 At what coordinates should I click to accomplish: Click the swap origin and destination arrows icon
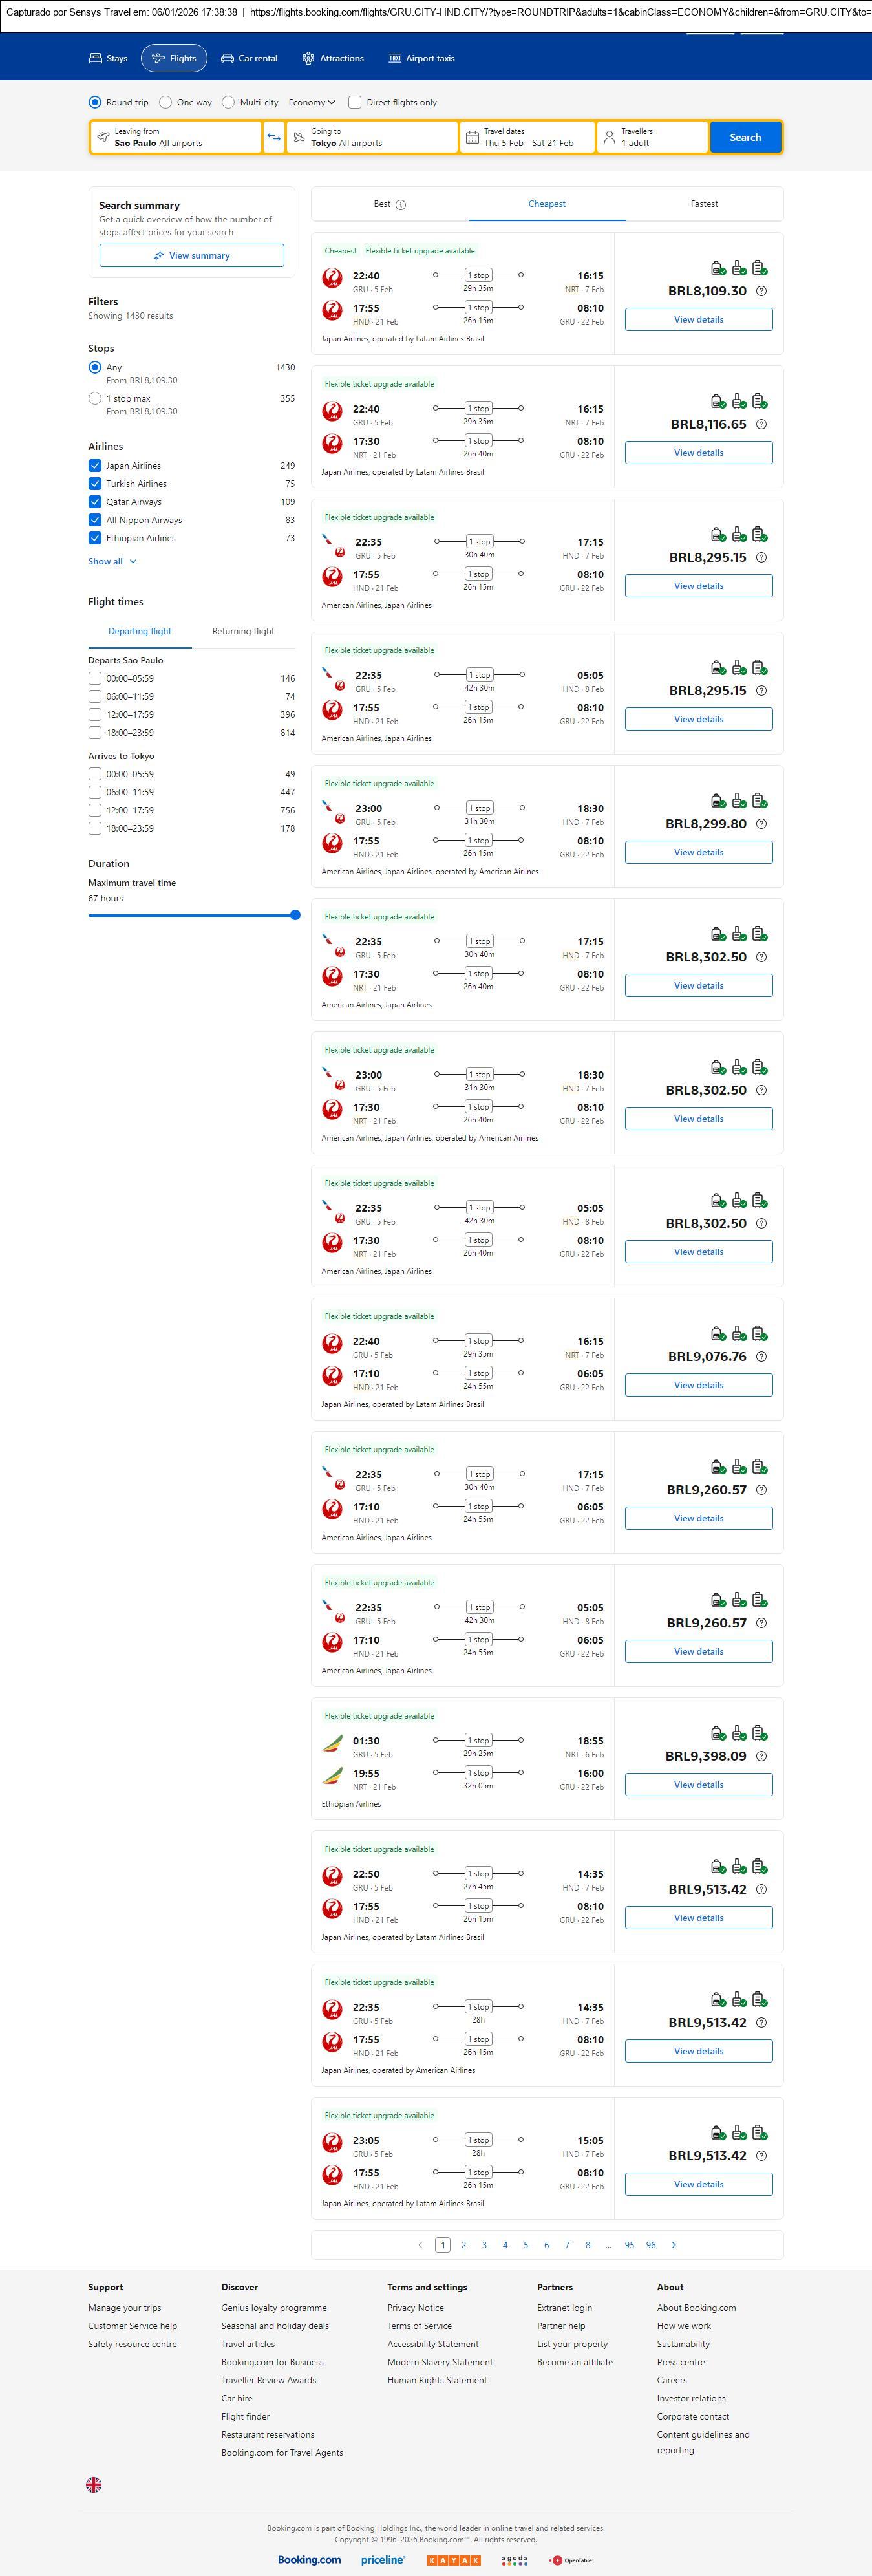tap(274, 137)
